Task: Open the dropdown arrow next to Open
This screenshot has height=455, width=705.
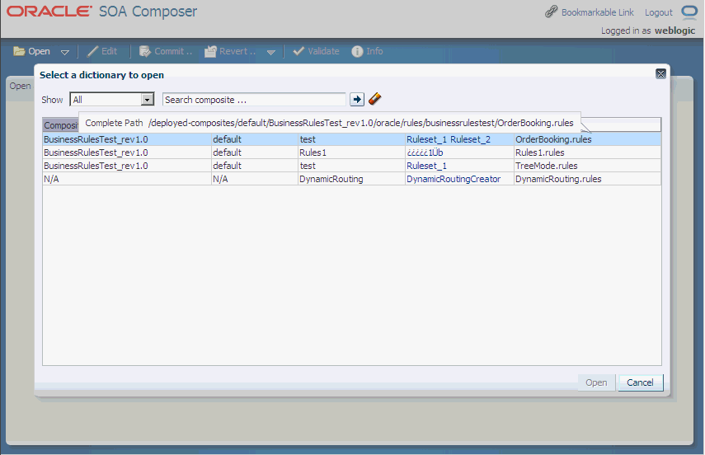Action: [65, 52]
